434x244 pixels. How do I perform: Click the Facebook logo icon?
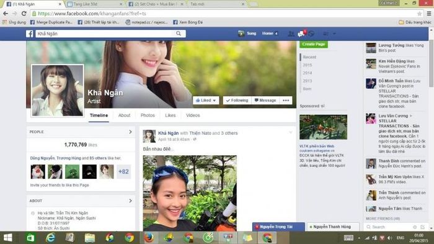pyautogui.click(x=30, y=34)
